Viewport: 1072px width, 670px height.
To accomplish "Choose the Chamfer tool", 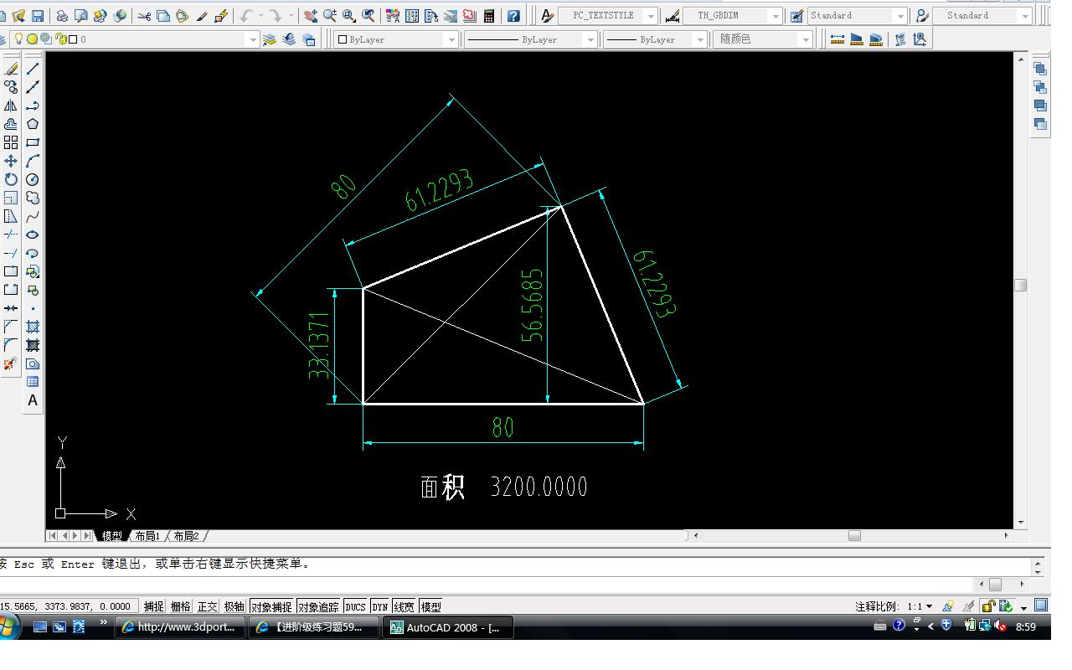I will (11, 327).
